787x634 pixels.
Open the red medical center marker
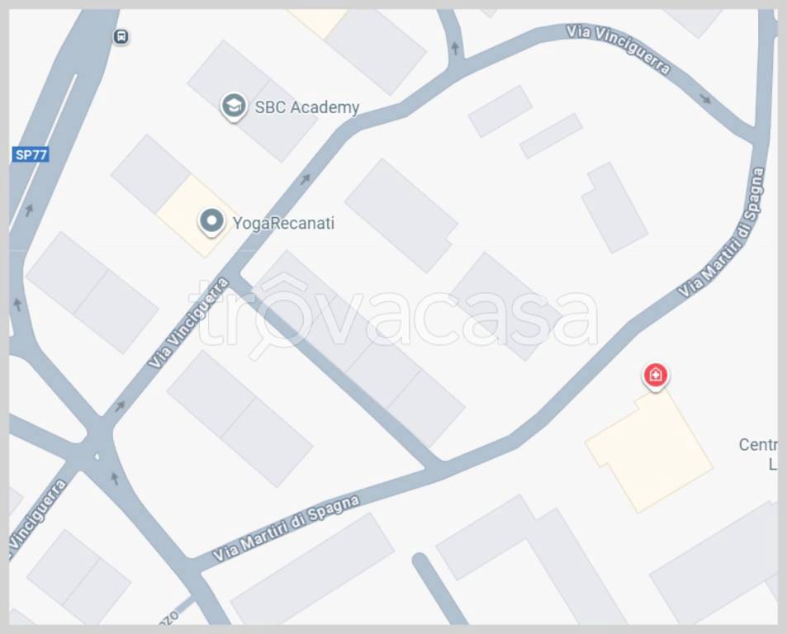[x=656, y=376]
